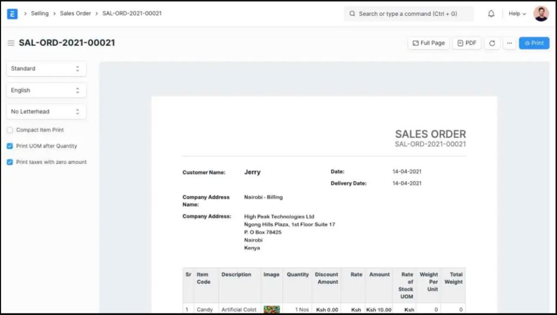Click the ERPNext home logo icon
Image resolution: width=557 pixels, height=315 pixels.
click(x=12, y=14)
